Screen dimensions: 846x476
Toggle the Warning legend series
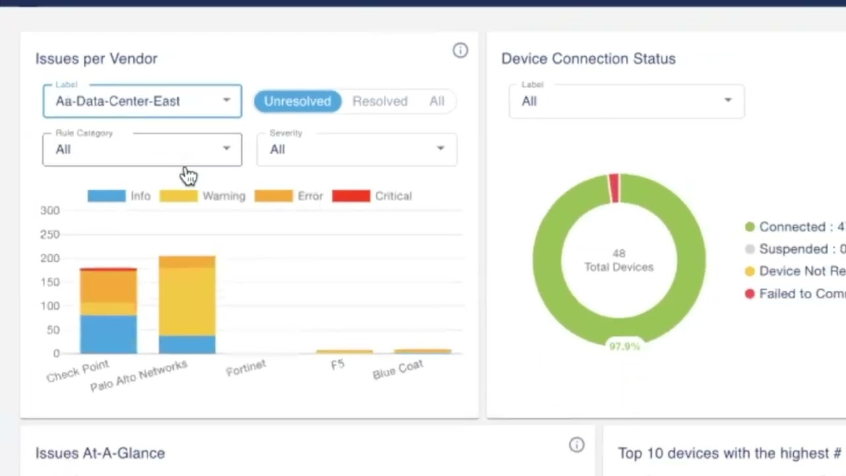point(202,196)
